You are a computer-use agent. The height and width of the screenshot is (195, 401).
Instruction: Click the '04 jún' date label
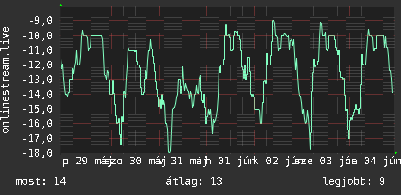(x=382, y=162)
